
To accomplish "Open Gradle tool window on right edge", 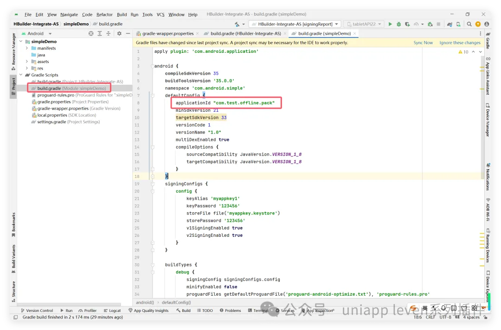I will (488, 40).
